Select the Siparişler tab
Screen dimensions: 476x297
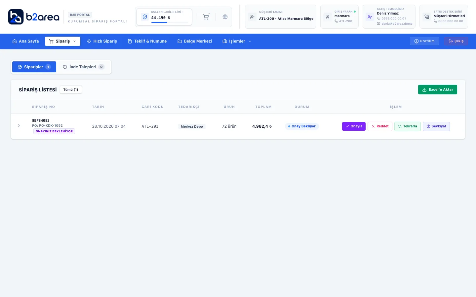pyautogui.click(x=34, y=67)
